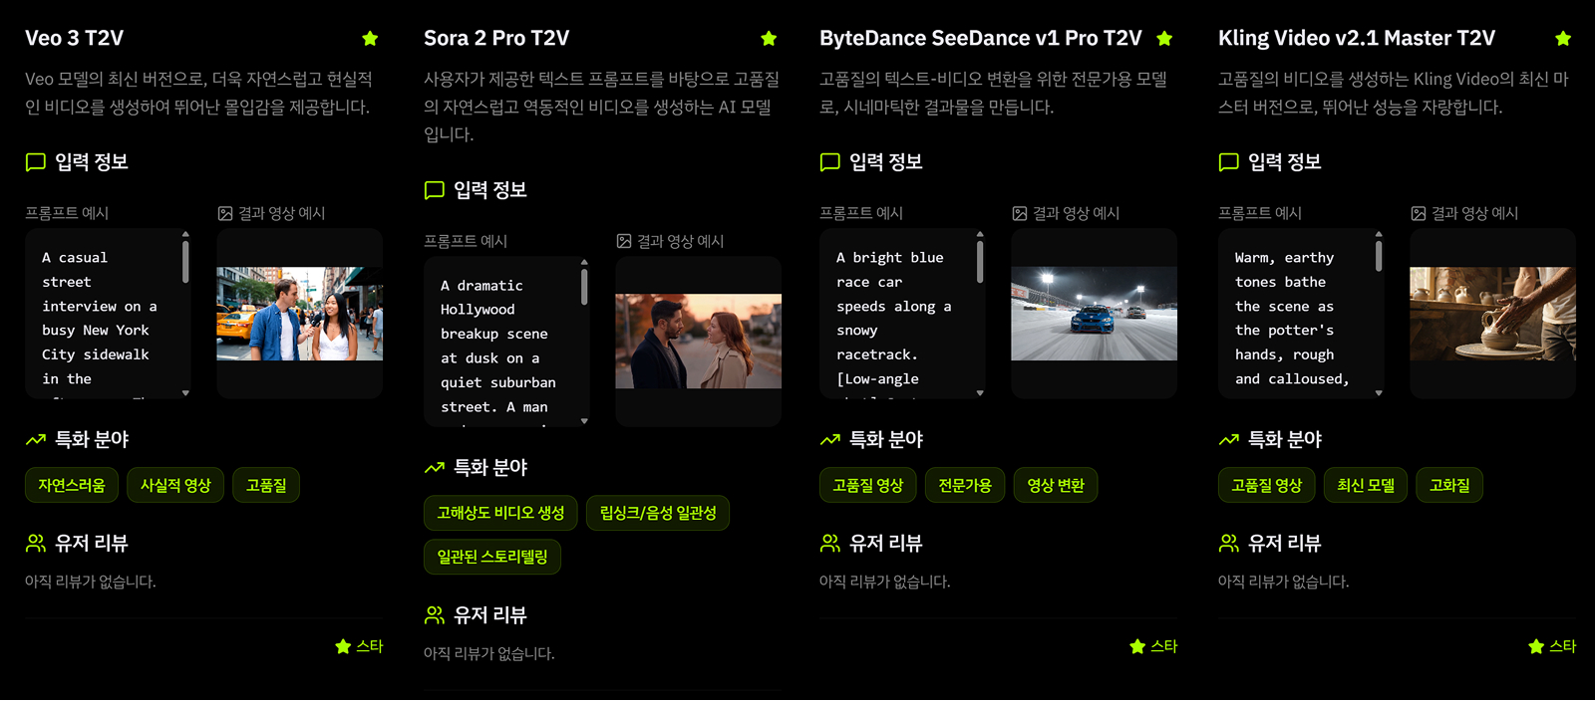Click the users icon in Veo 유저 리뷰
The image size is (1595, 701).
click(36, 543)
